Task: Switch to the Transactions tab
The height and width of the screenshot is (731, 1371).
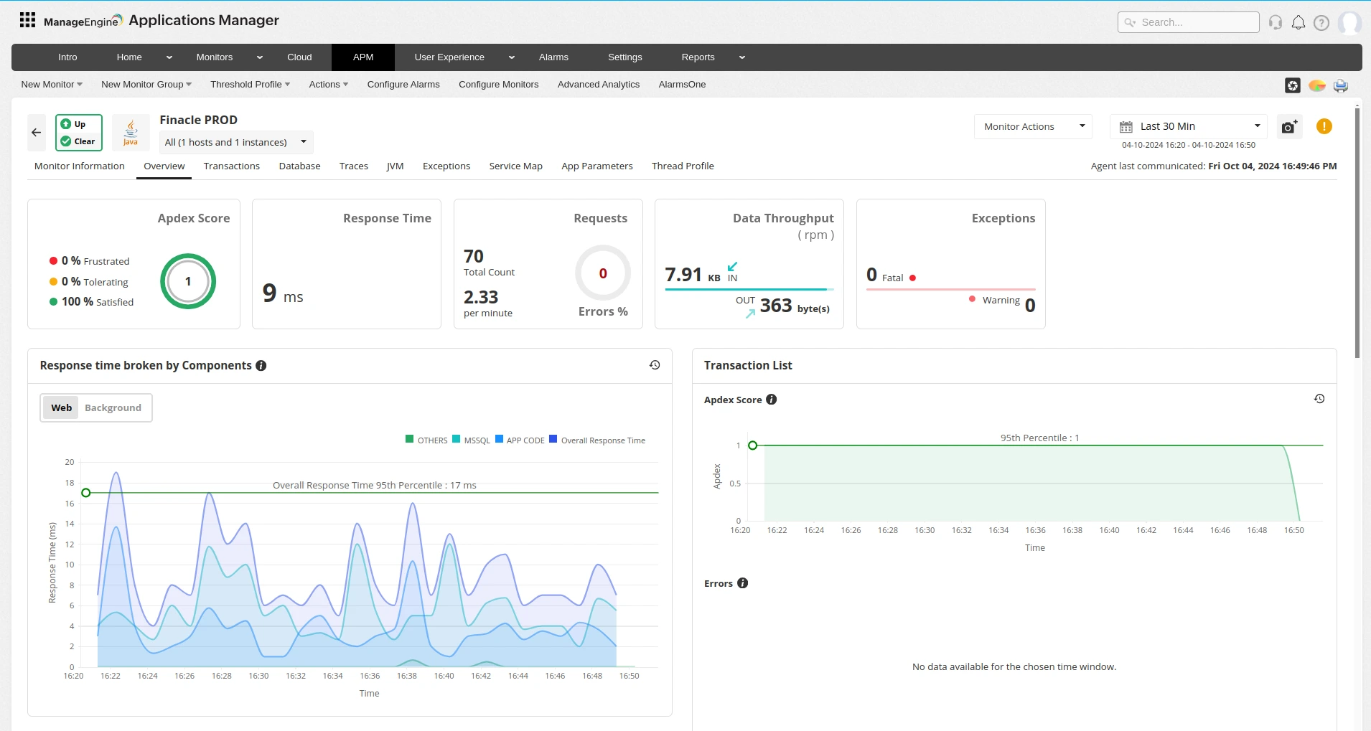Action: click(231, 166)
